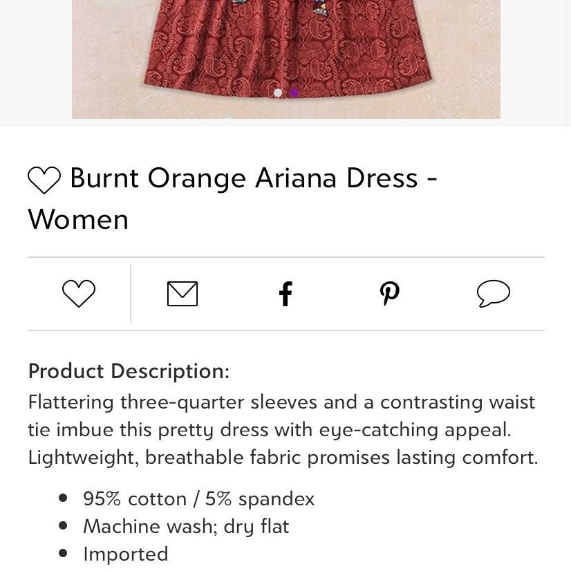Click the "Product Description:" heading
This screenshot has width=571, height=571.
[129, 371]
